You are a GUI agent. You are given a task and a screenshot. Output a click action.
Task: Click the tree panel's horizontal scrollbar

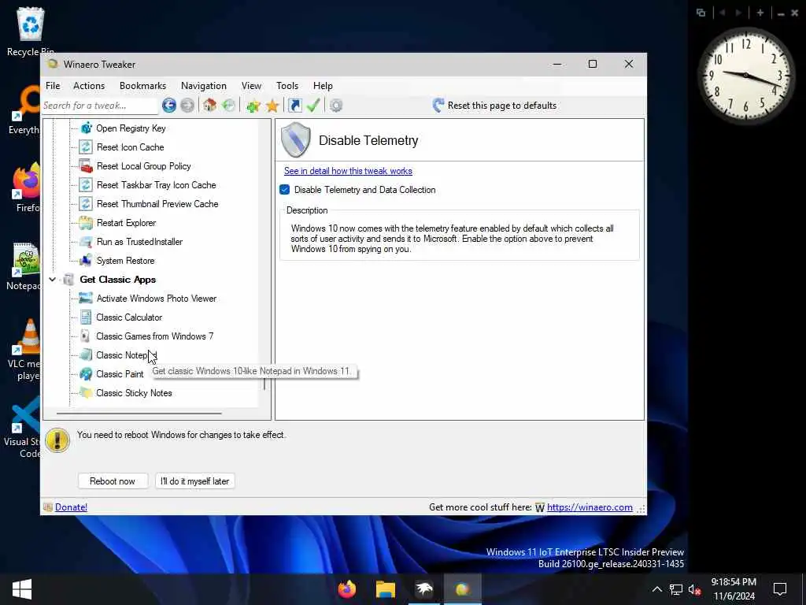pos(139,413)
